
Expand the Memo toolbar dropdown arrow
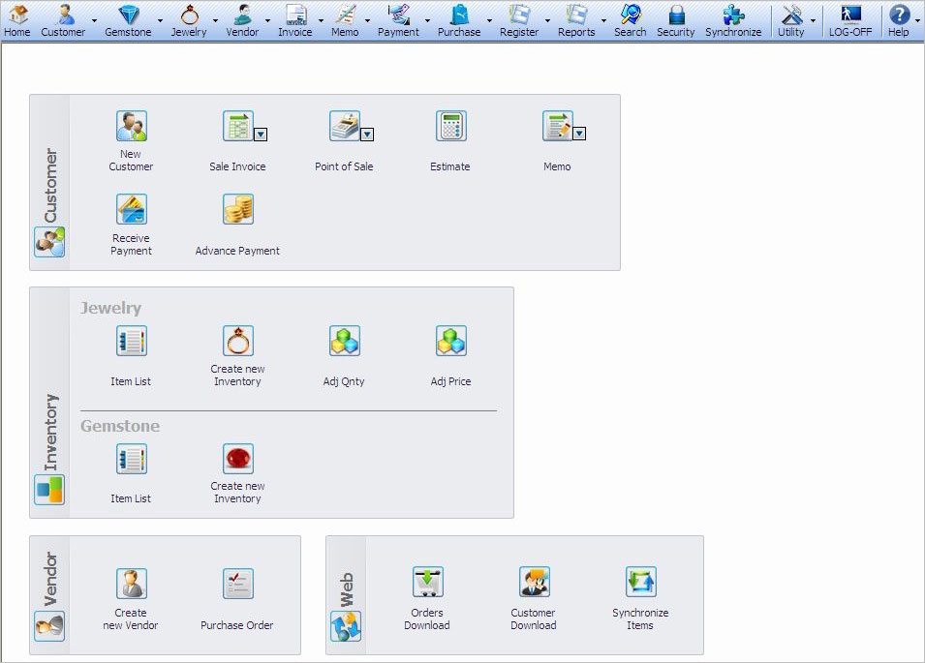tap(367, 20)
